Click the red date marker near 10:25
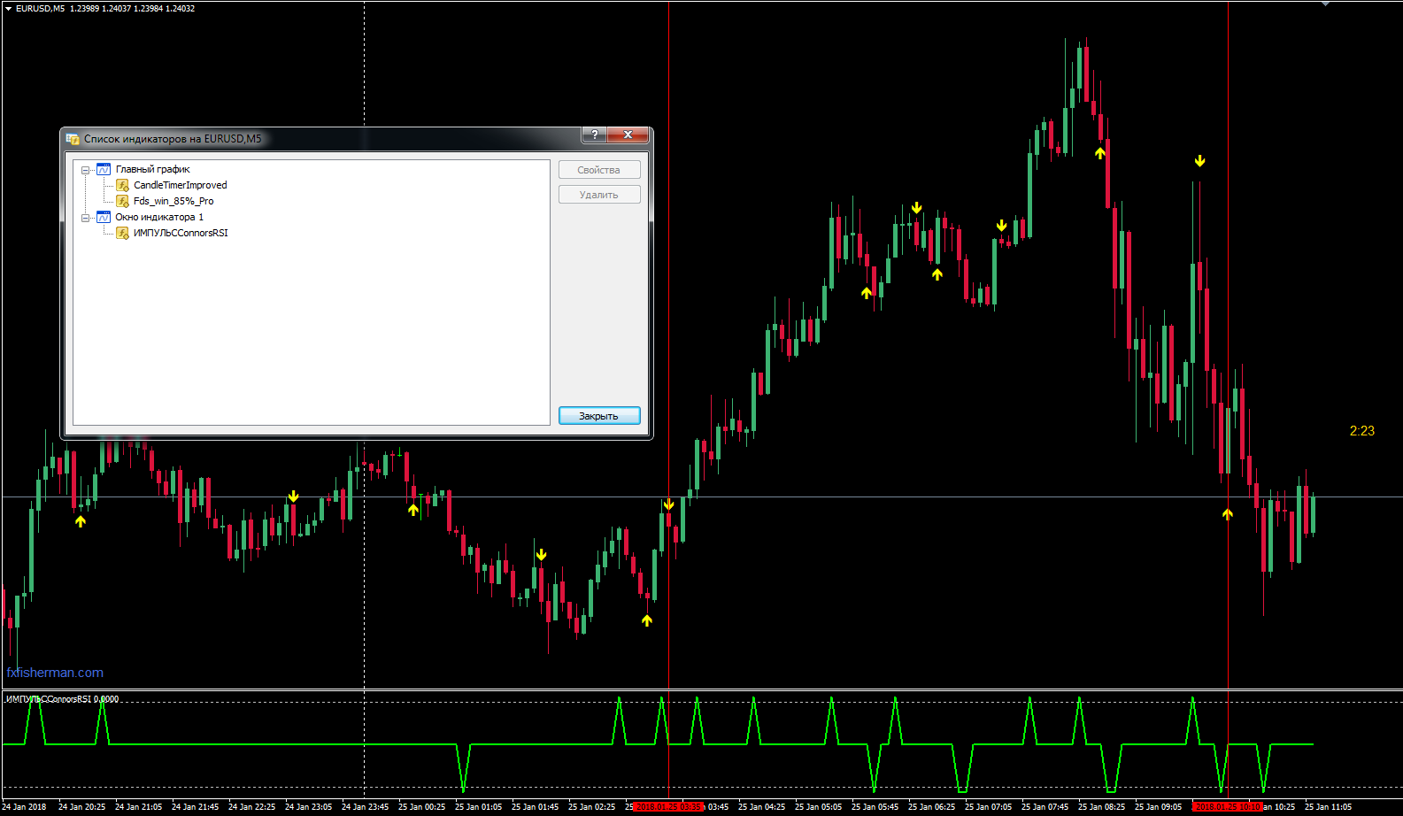 tap(1227, 807)
